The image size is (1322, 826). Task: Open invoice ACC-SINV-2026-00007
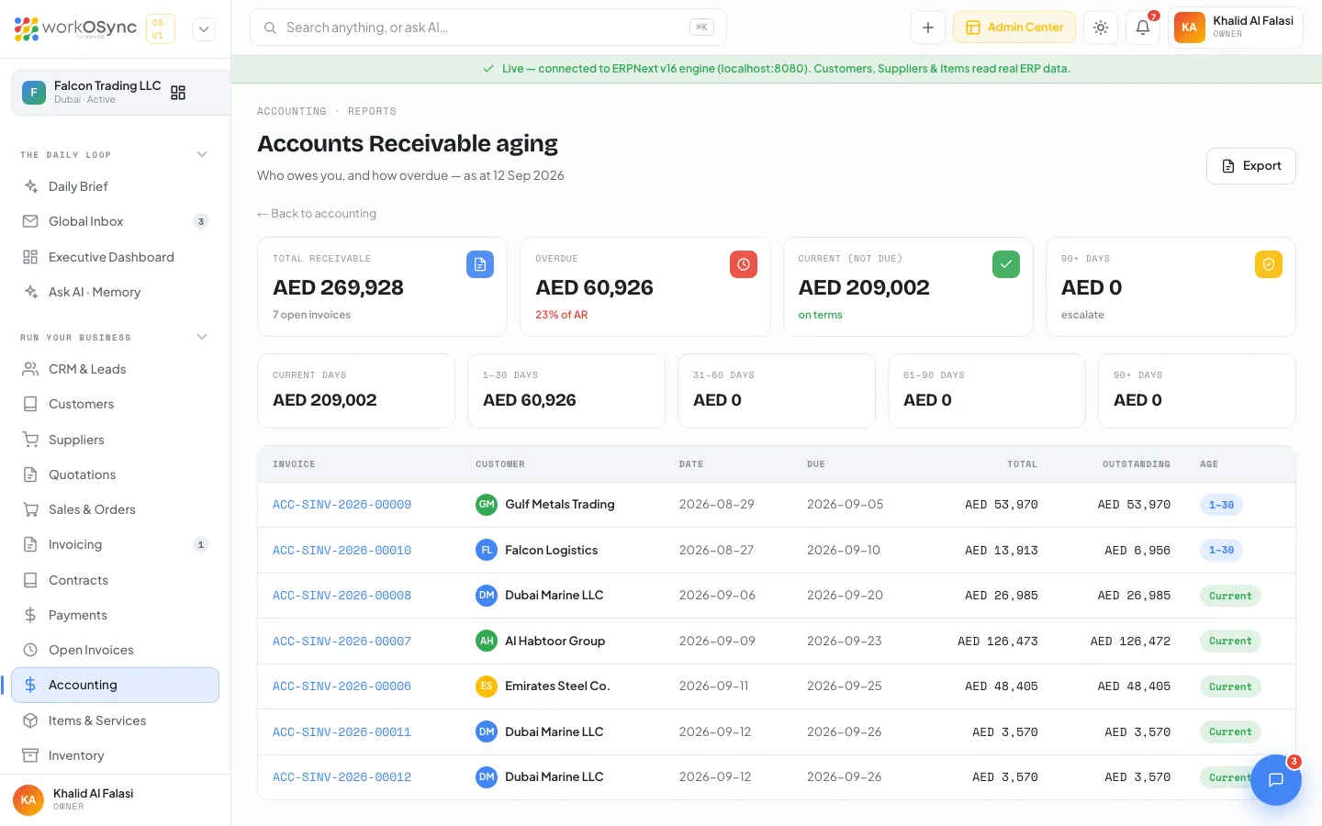[x=342, y=642]
